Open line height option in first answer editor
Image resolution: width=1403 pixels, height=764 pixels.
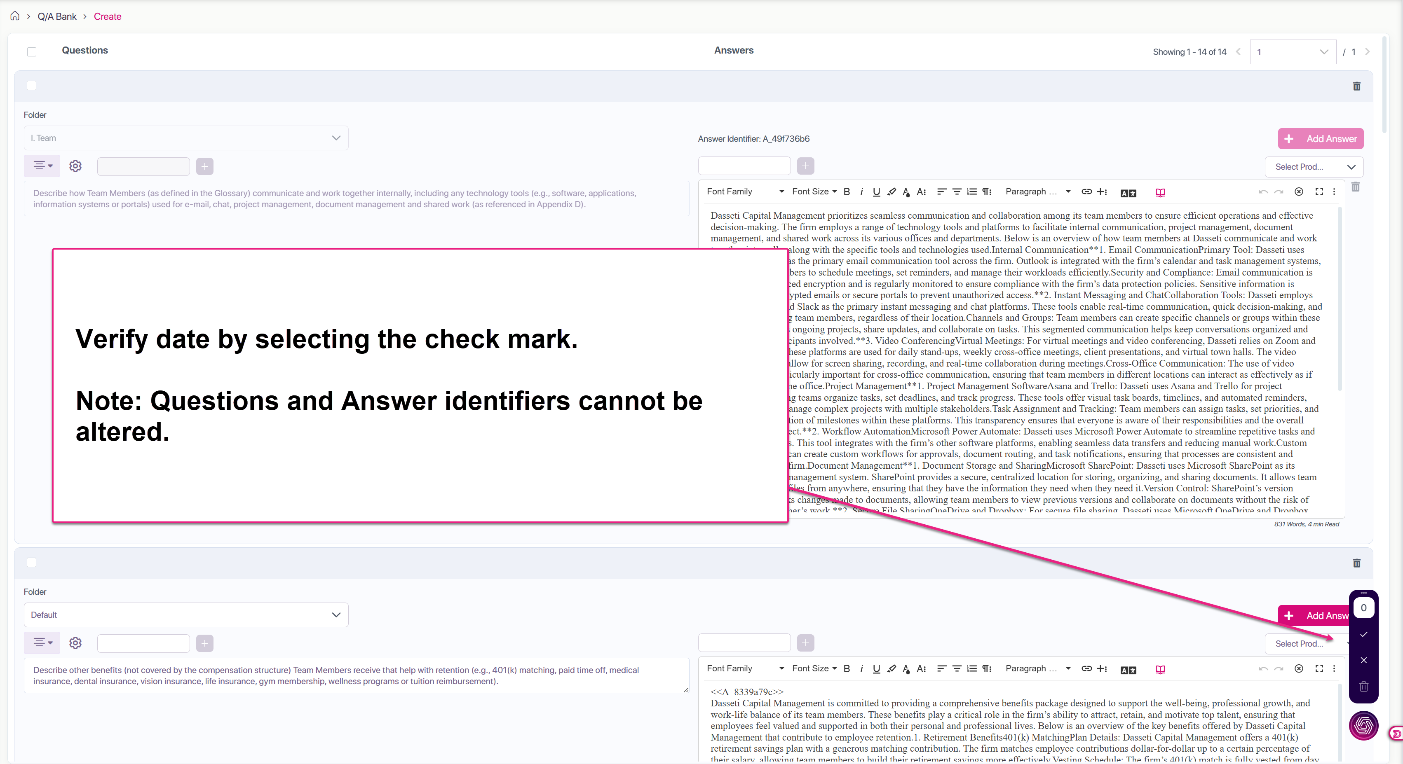921,192
